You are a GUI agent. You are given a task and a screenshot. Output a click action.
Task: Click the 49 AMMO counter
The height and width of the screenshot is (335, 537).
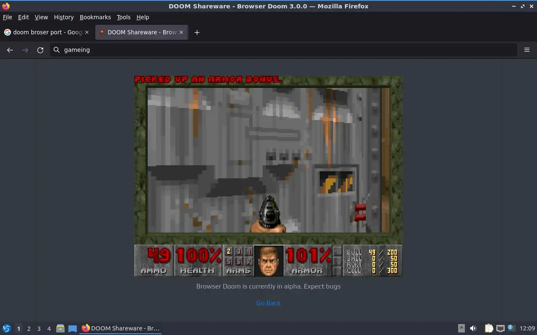154,261
